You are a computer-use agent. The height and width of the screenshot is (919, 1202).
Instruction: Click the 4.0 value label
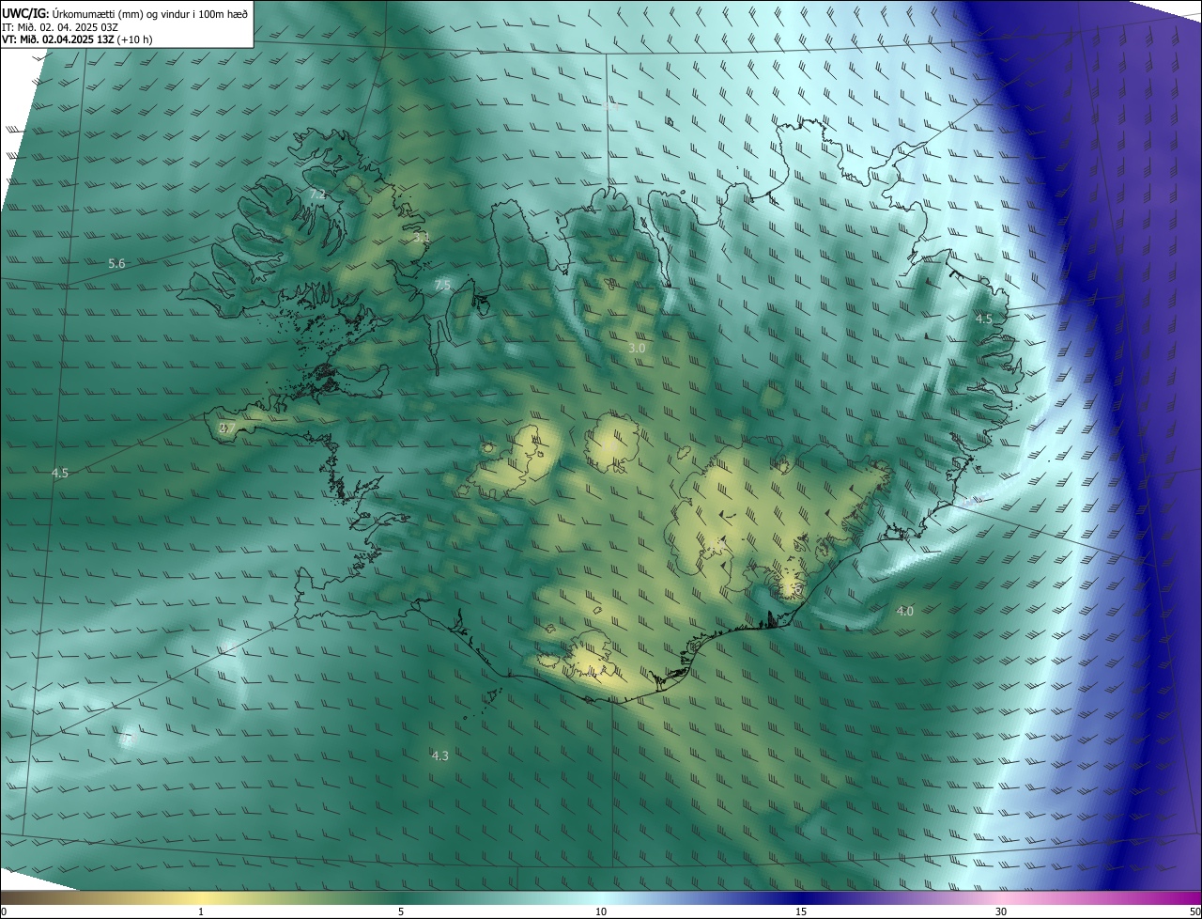coord(904,611)
